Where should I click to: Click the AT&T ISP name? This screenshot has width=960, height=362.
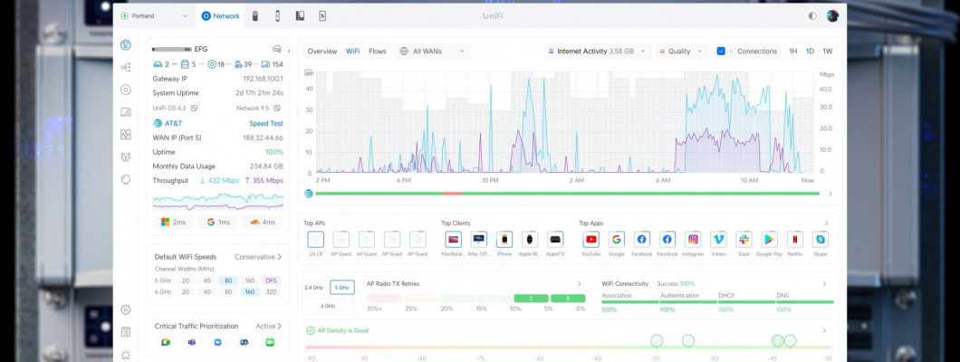pos(173,123)
